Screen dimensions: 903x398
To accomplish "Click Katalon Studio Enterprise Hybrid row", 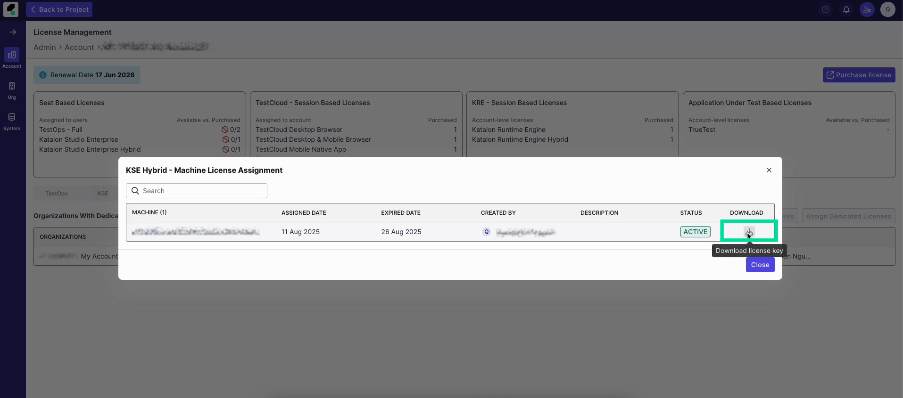I will (140, 149).
